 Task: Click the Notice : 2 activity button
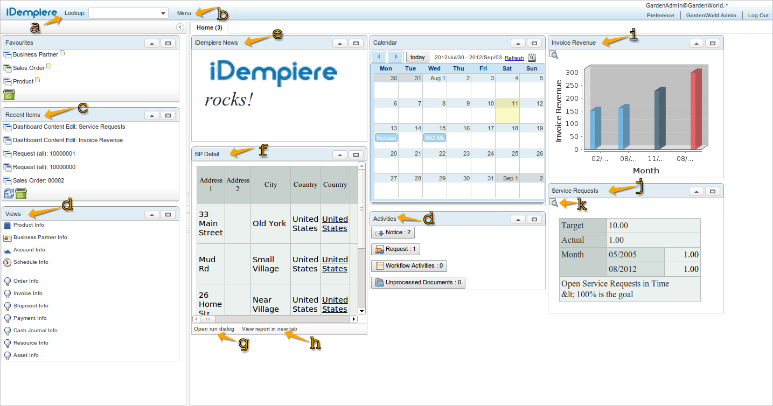[393, 233]
